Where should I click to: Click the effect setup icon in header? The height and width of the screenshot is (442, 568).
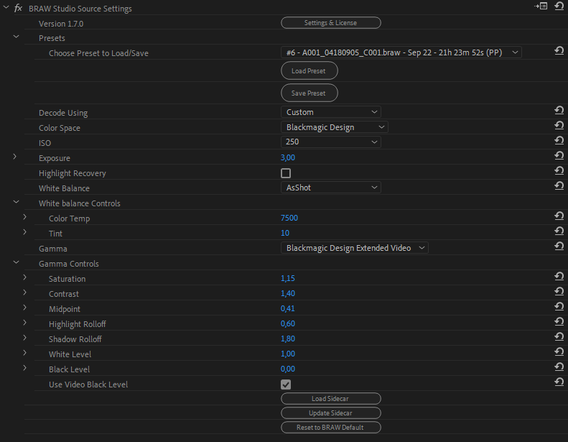pyautogui.click(x=541, y=7)
